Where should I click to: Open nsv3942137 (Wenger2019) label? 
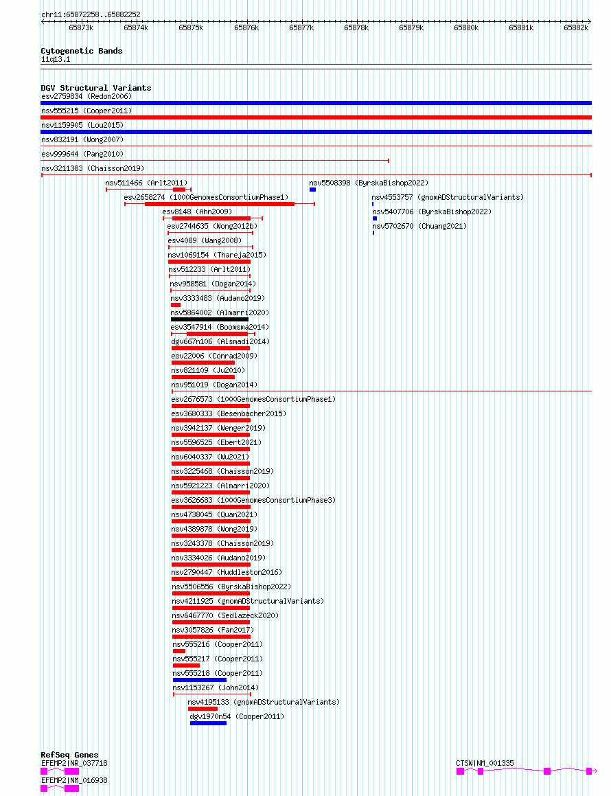point(219,428)
